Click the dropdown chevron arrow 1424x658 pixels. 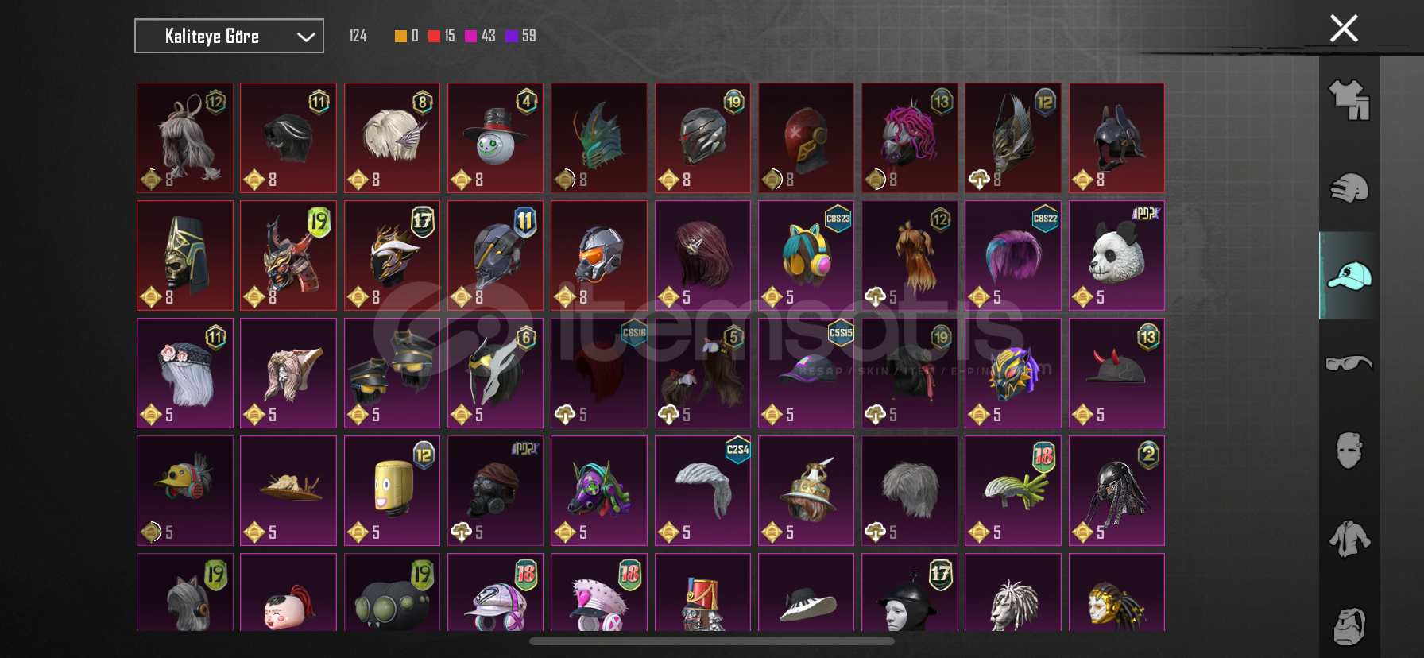306,37
